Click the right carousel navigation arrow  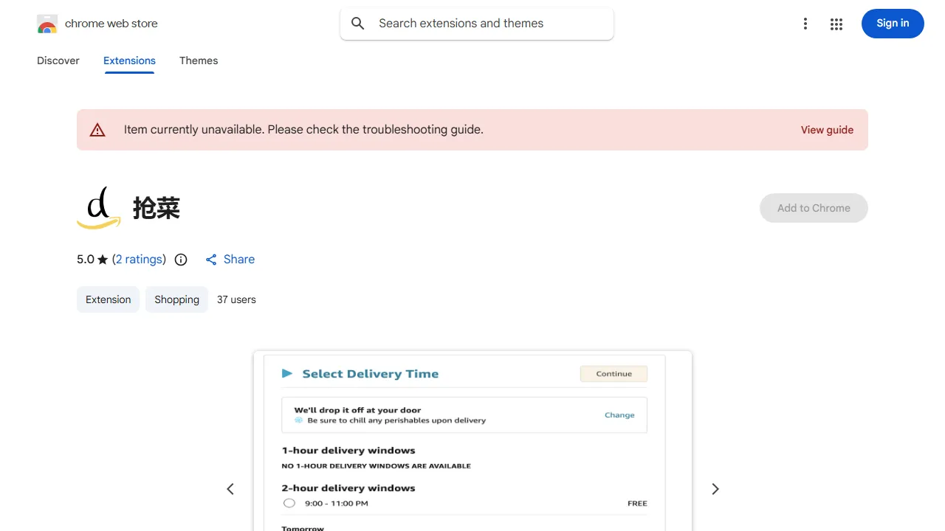click(x=715, y=488)
